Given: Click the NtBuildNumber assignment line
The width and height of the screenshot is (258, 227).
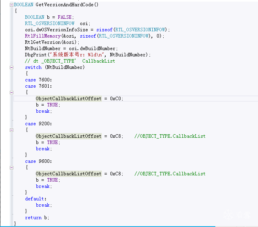Looking at the screenshot, I should point(71,49).
